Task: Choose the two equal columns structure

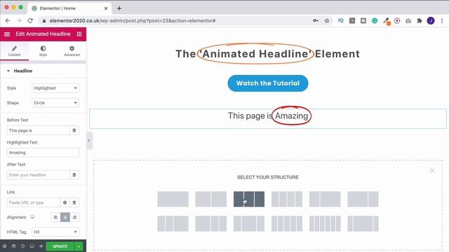Action: (211, 199)
